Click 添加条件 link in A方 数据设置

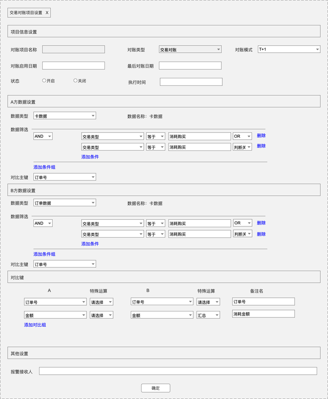(x=90, y=157)
